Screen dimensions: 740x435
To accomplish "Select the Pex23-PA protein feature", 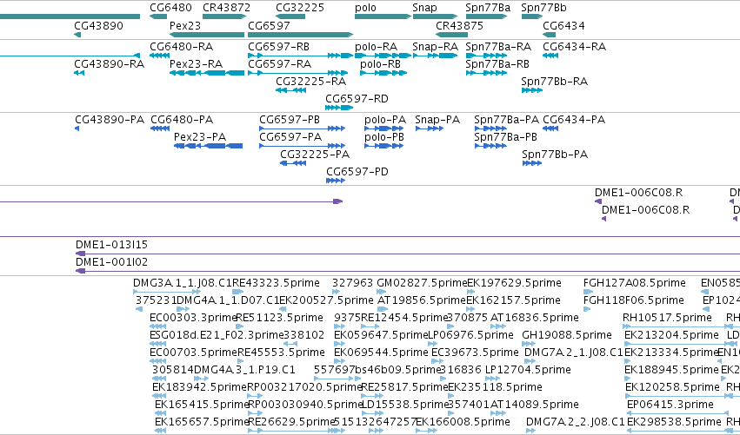I will [208, 146].
